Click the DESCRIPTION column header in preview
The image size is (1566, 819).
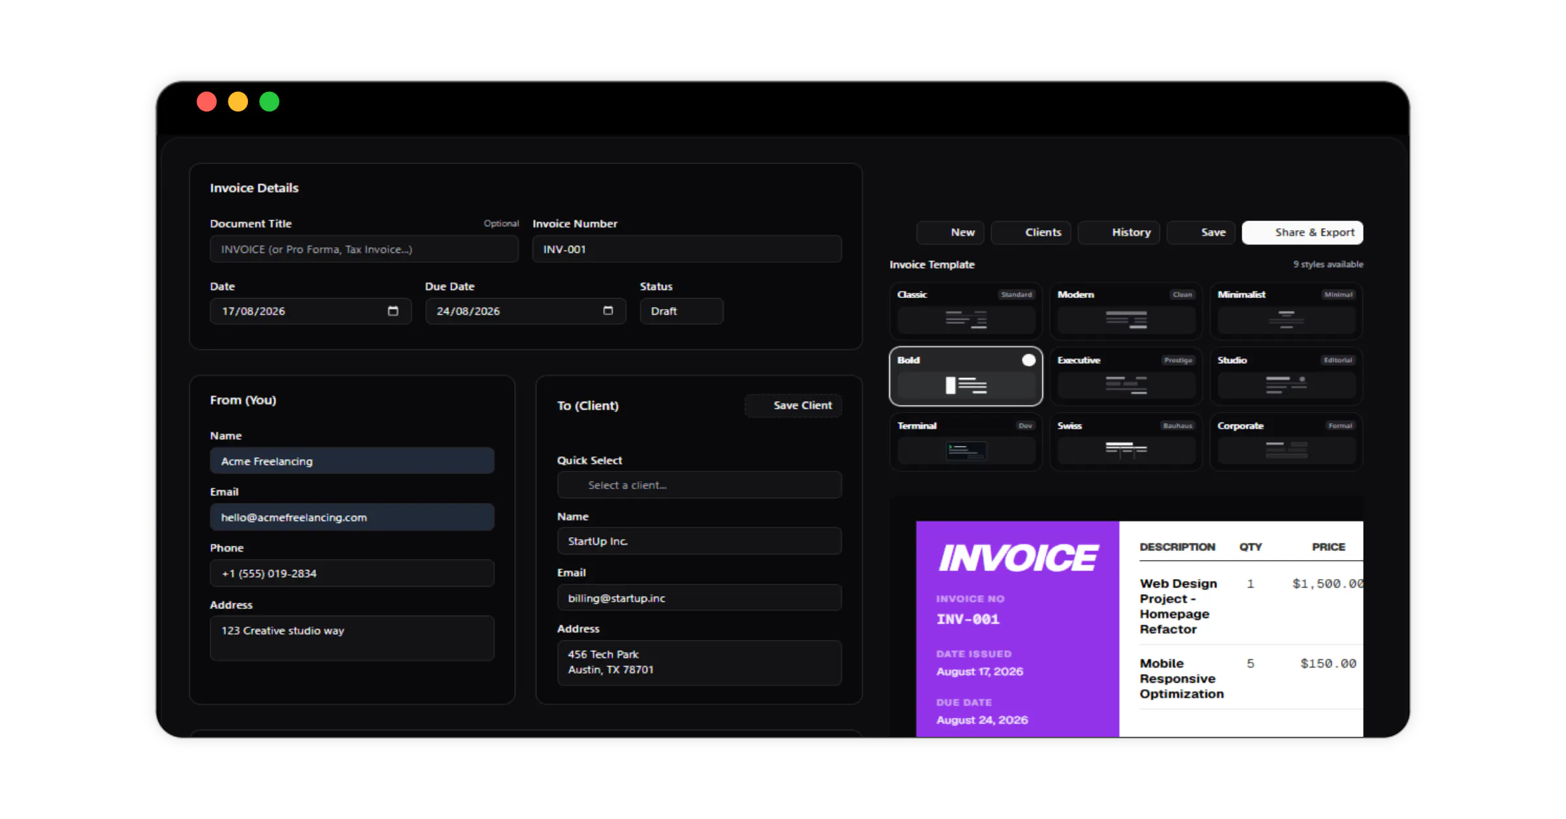[x=1177, y=547]
